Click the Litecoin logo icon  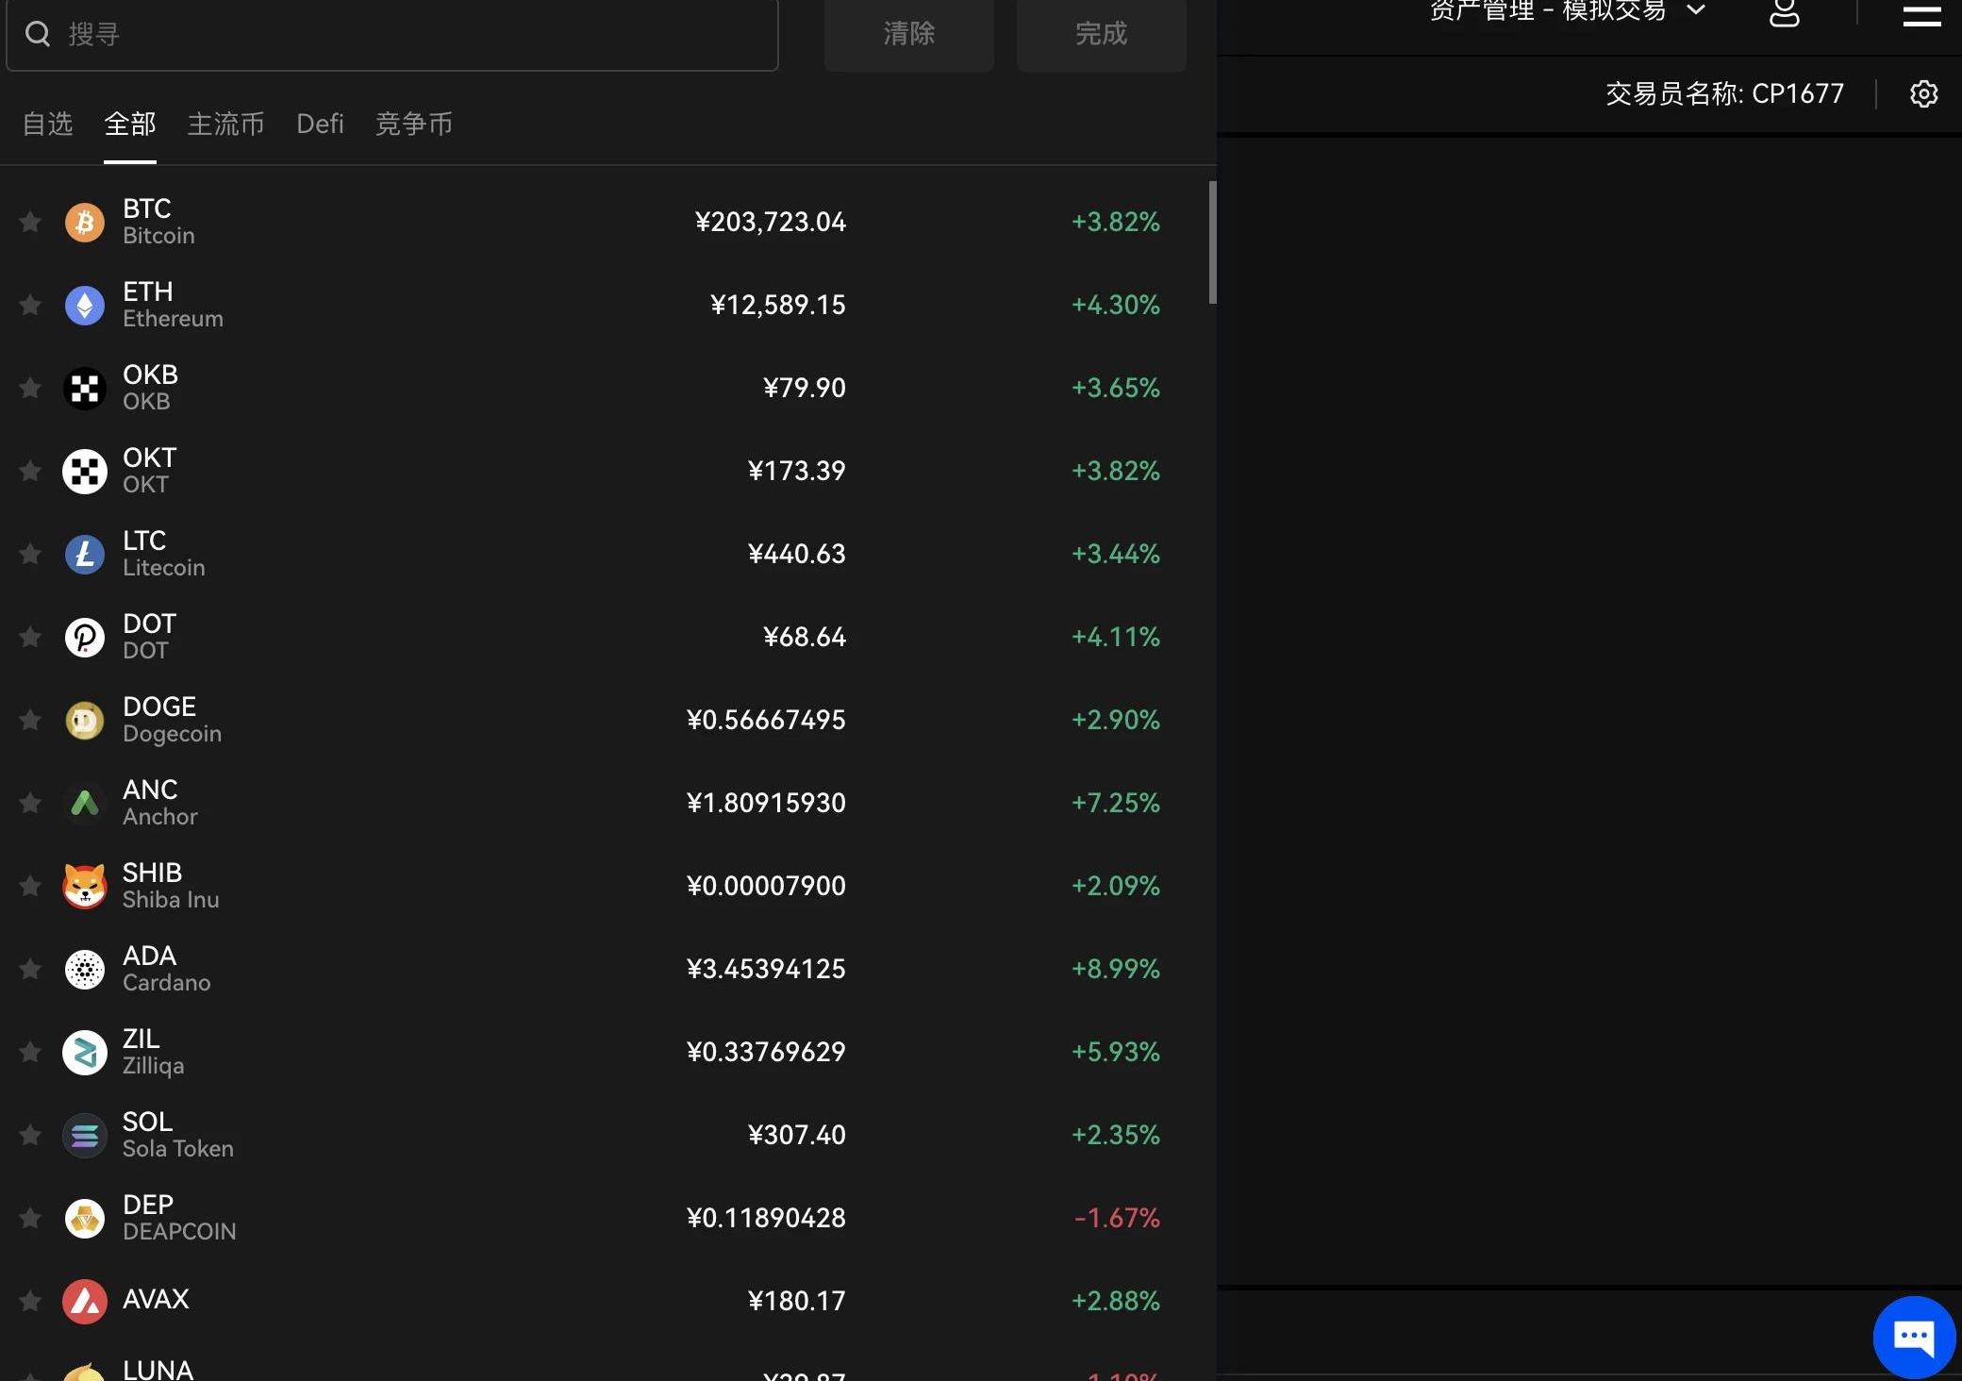tap(85, 555)
